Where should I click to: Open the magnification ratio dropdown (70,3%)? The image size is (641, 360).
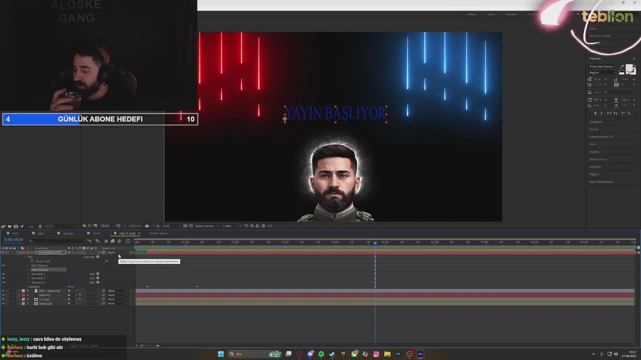click(x=106, y=226)
